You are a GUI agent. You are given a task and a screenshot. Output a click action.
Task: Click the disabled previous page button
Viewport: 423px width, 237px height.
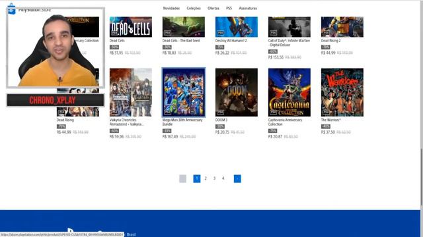[x=182, y=178]
